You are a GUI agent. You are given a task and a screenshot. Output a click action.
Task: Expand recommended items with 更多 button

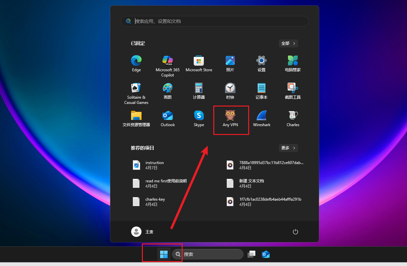pos(288,148)
